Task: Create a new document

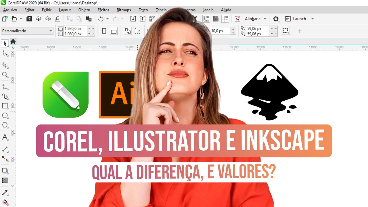Action: click(5, 19)
